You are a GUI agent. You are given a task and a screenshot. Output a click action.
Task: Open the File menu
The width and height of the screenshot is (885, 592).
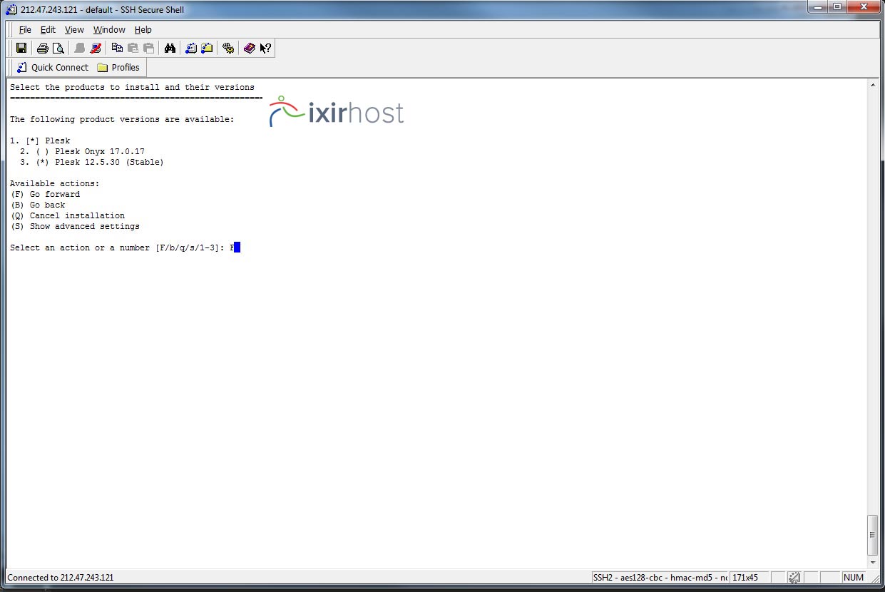click(x=25, y=30)
